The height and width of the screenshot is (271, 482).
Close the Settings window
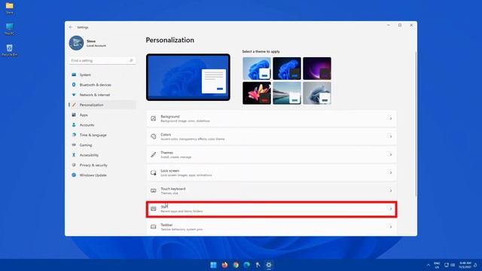tap(411, 25)
